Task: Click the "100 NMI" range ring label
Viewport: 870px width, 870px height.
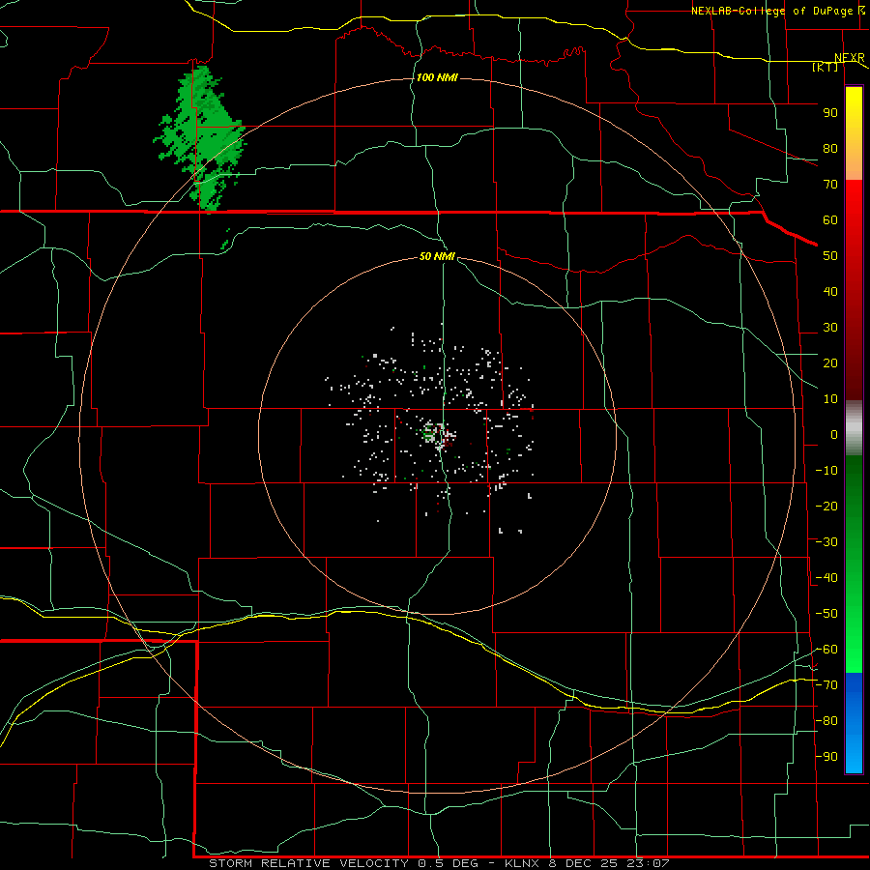Action: coord(437,77)
